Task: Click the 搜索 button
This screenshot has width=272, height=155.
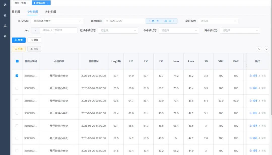Action: pyautogui.click(x=19, y=40)
